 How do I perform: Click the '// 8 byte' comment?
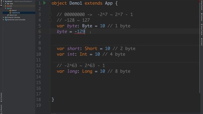pos(119,71)
